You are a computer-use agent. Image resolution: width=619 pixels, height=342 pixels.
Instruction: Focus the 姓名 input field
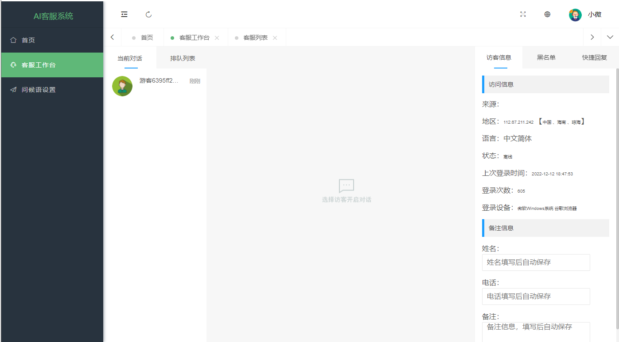(536, 262)
